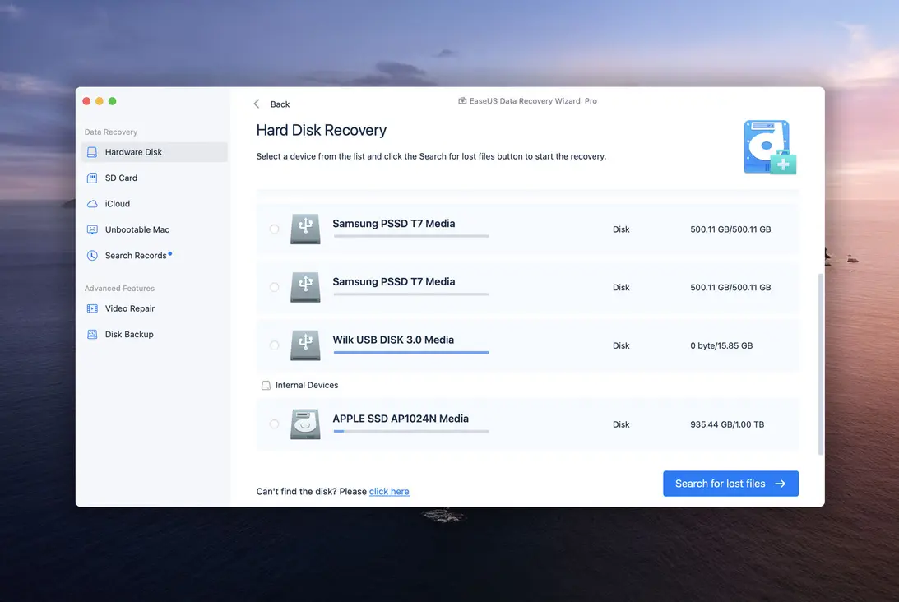Open the SD Card recovery section
The width and height of the screenshot is (899, 602).
pos(123,178)
